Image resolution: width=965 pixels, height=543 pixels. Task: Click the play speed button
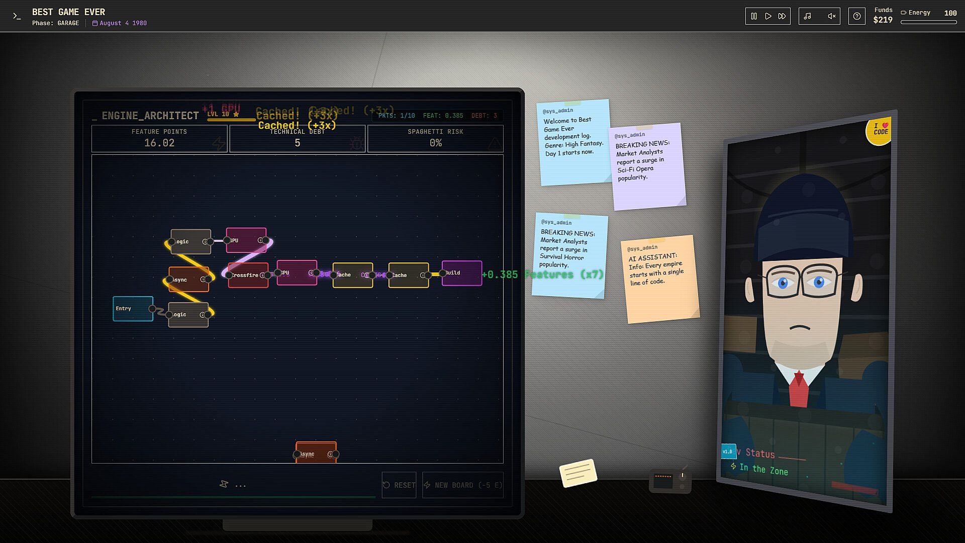pyautogui.click(x=768, y=16)
